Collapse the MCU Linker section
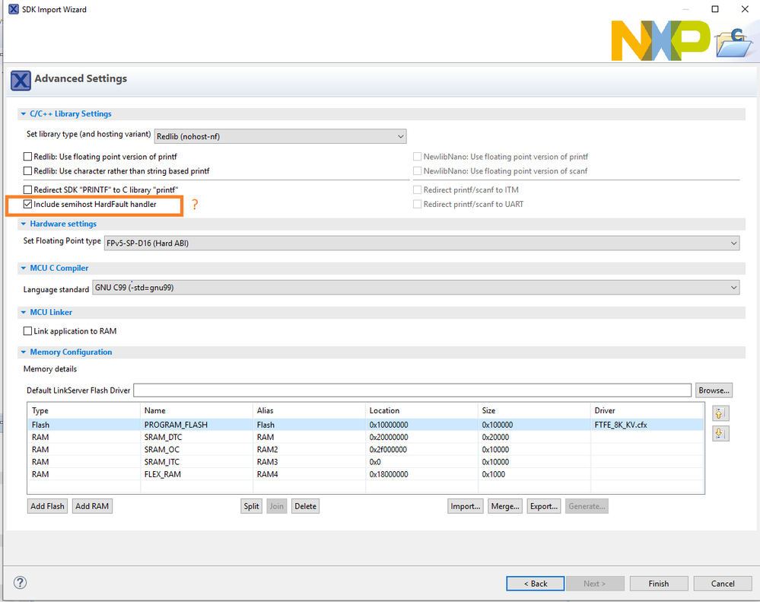 click(24, 313)
